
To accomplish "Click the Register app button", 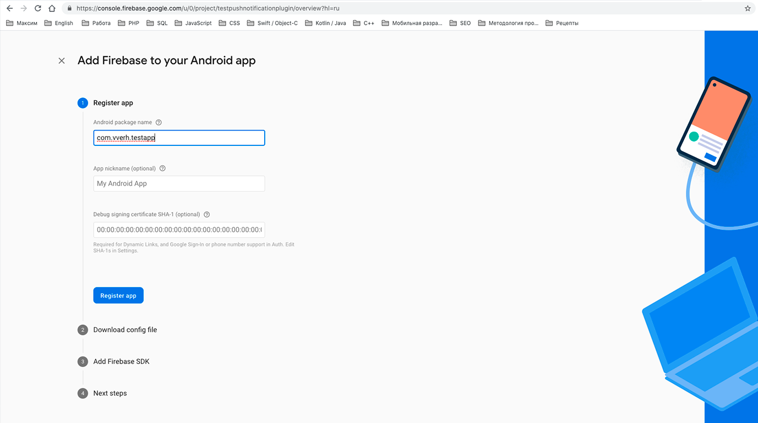I will click(118, 296).
